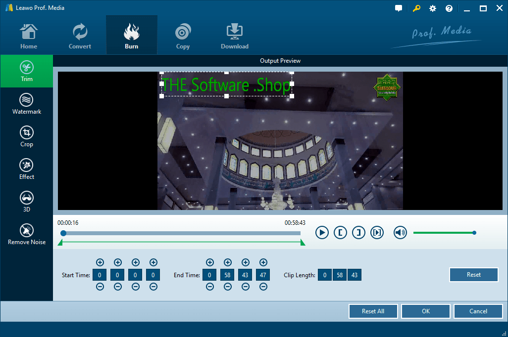Viewport: 508px width, 337px height.
Task: Click the End Time field showing 47
Action: pyautogui.click(x=263, y=275)
